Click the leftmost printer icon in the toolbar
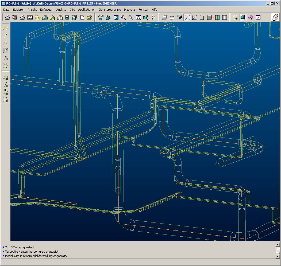This screenshot has height=266, width=281. point(7,17)
